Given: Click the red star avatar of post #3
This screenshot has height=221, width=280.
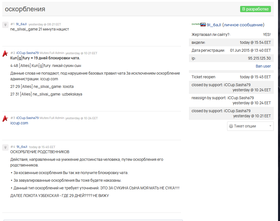Looking at the screenshot, I should [x=5, y=119].
